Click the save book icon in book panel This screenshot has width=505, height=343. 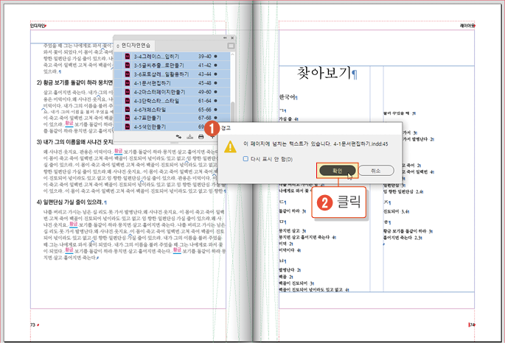(x=190, y=137)
